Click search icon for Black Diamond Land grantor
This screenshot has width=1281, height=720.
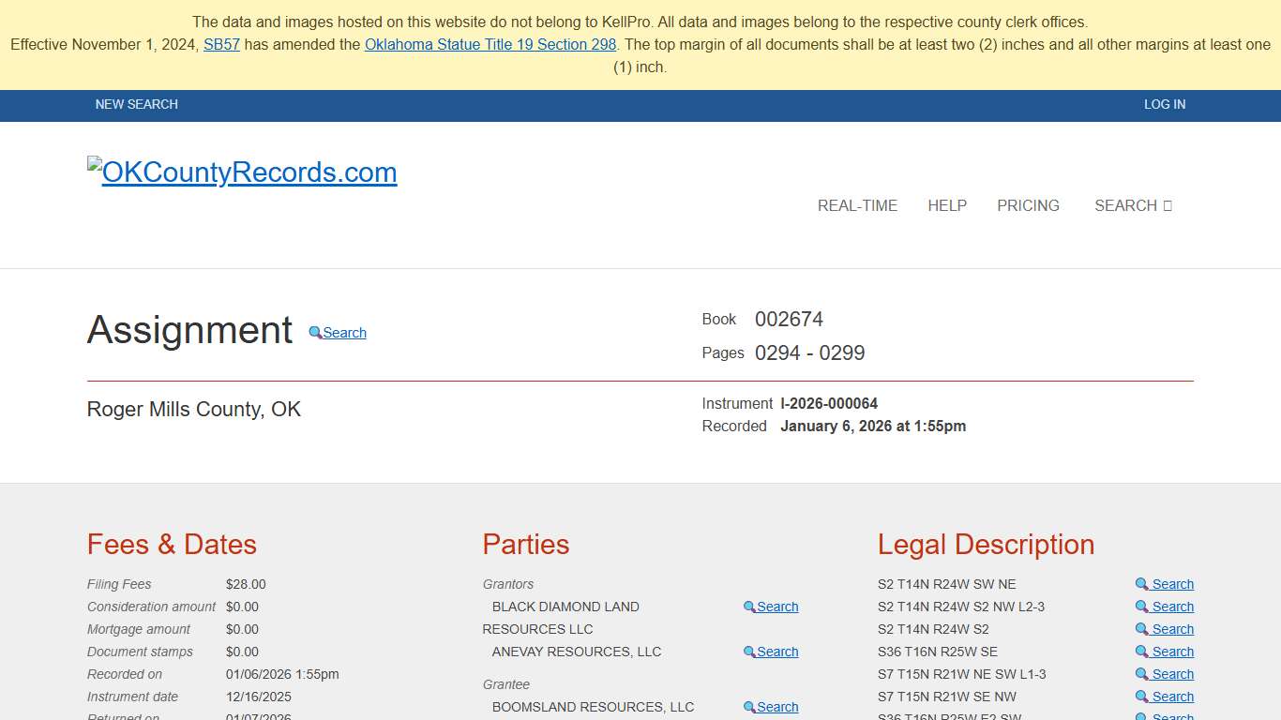[x=750, y=607]
